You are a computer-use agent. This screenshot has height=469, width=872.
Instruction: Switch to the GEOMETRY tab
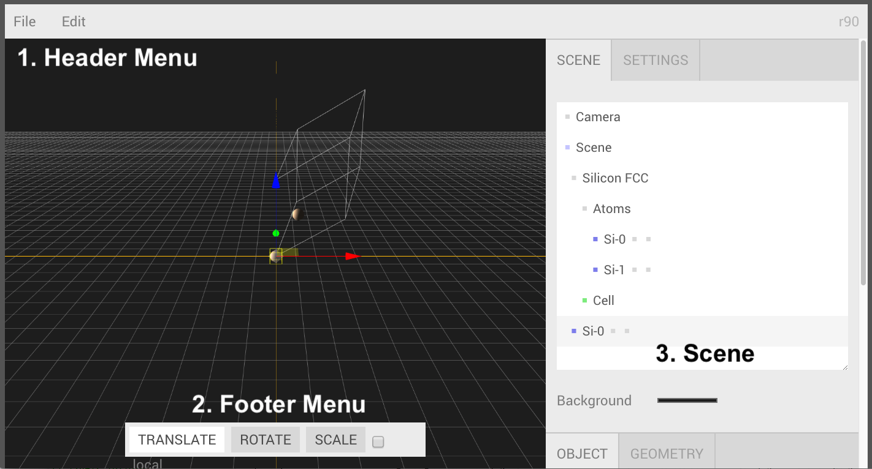point(667,454)
